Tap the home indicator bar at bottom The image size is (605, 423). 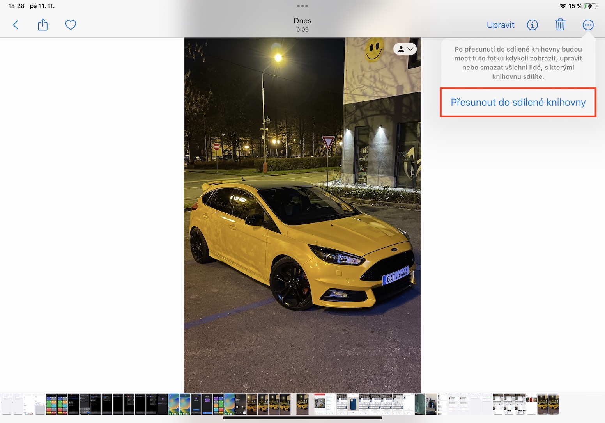[302, 418]
